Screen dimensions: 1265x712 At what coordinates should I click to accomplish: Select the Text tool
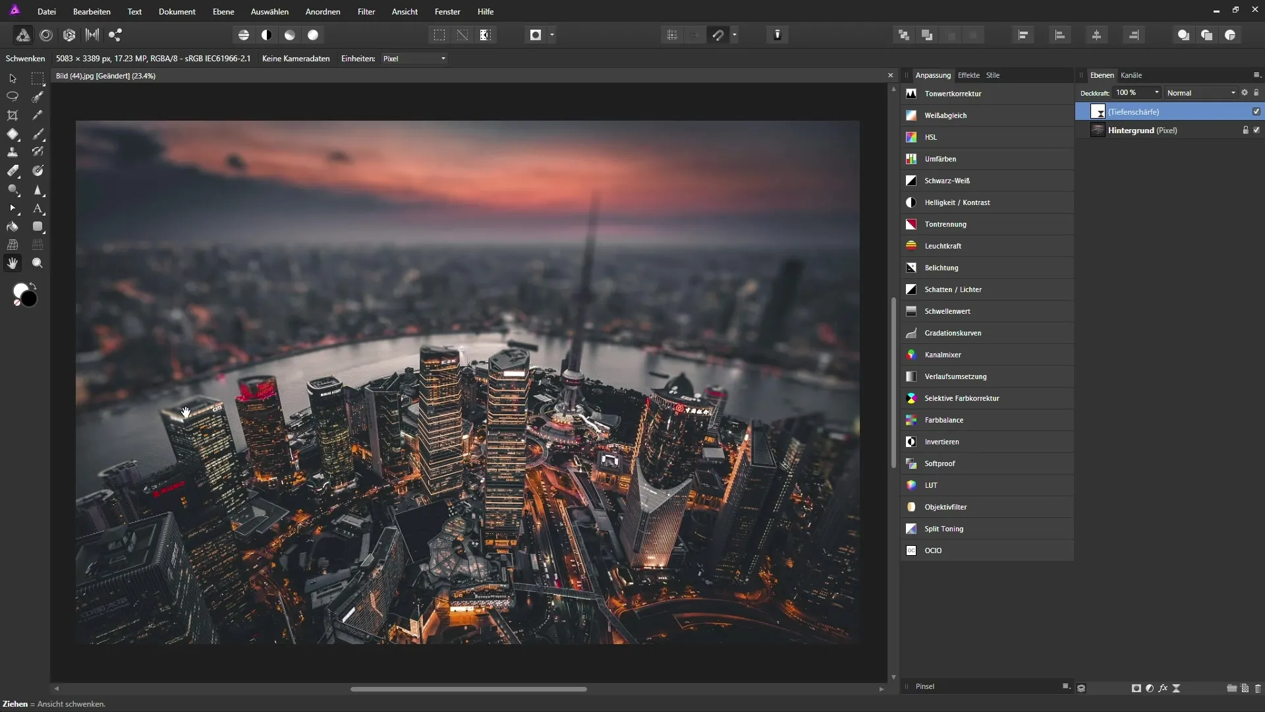(x=38, y=208)
